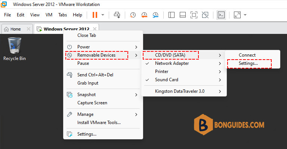The height and width of the screenshot is (149, 287).
Task: Click the Send Ctrl+Alt+Del menu icon
Action: [70, 75]
